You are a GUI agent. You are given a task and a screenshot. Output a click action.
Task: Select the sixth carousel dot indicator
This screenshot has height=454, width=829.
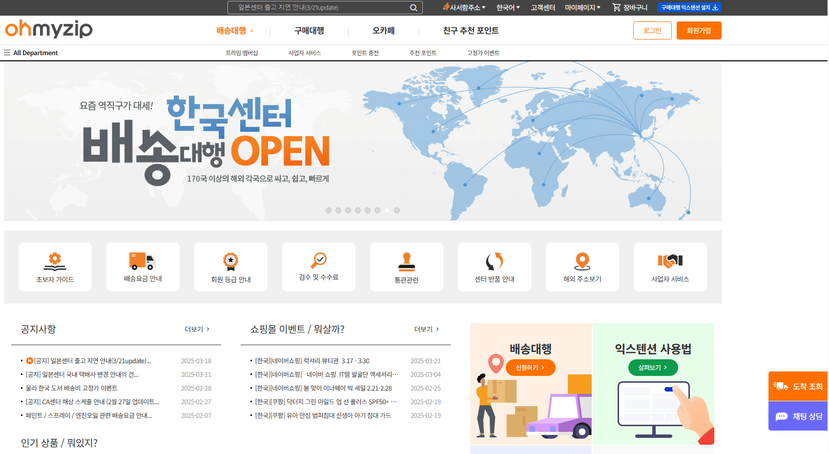(x=377, y=210)
